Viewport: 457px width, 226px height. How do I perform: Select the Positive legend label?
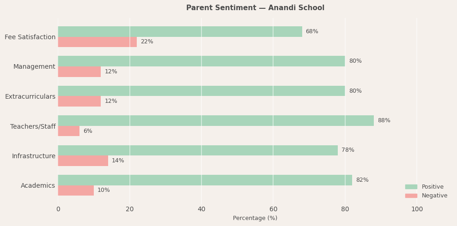433,187
